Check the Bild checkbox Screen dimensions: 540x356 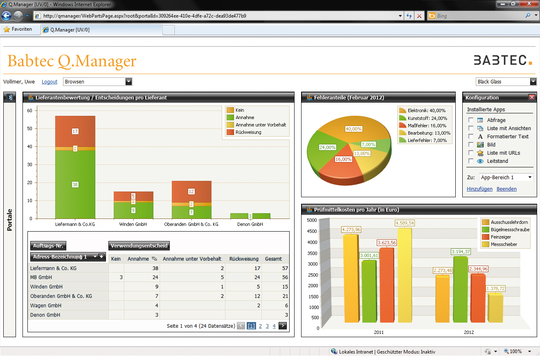click(x=471, y=145)
